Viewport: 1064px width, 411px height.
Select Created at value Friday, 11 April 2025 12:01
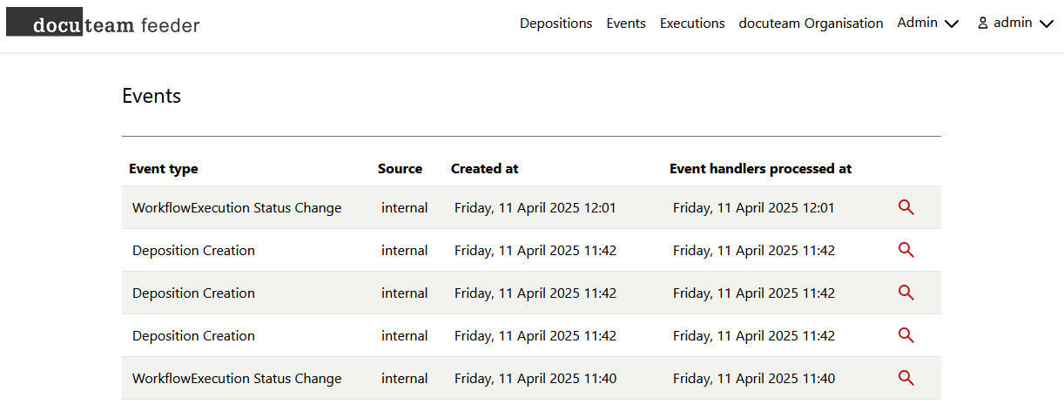535,208
